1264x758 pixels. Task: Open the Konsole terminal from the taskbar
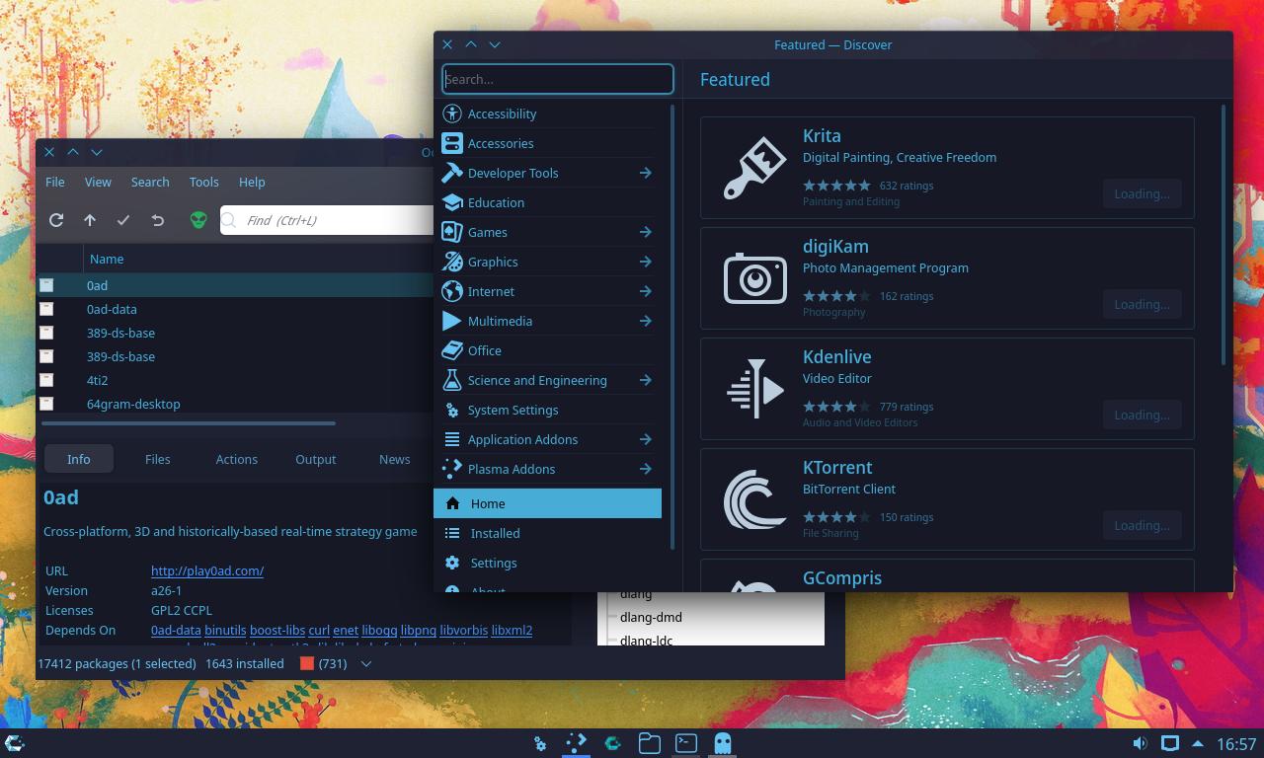(686, 743)
